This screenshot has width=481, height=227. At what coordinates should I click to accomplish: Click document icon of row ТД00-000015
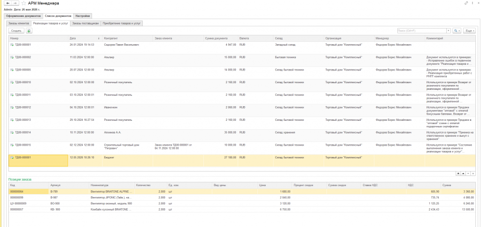[12, 145]
